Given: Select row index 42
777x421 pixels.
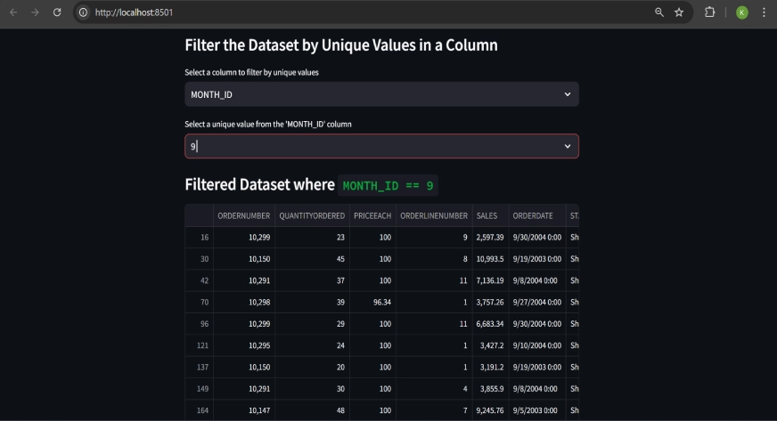Looking at the screenshot, I should click(x=200, y=280).
